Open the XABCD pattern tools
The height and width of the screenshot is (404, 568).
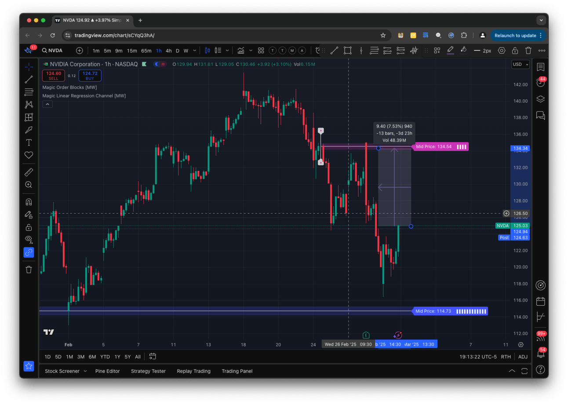pyautogui.click(x=29, y=104)
